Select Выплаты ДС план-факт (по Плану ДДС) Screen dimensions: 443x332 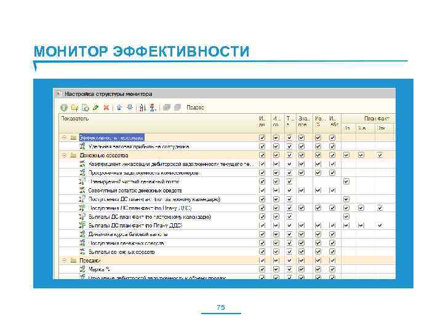tap(135, 226)
